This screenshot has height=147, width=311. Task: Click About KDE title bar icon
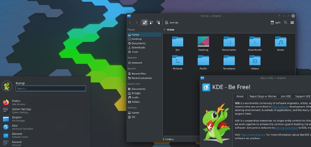(x=202, y=78)
